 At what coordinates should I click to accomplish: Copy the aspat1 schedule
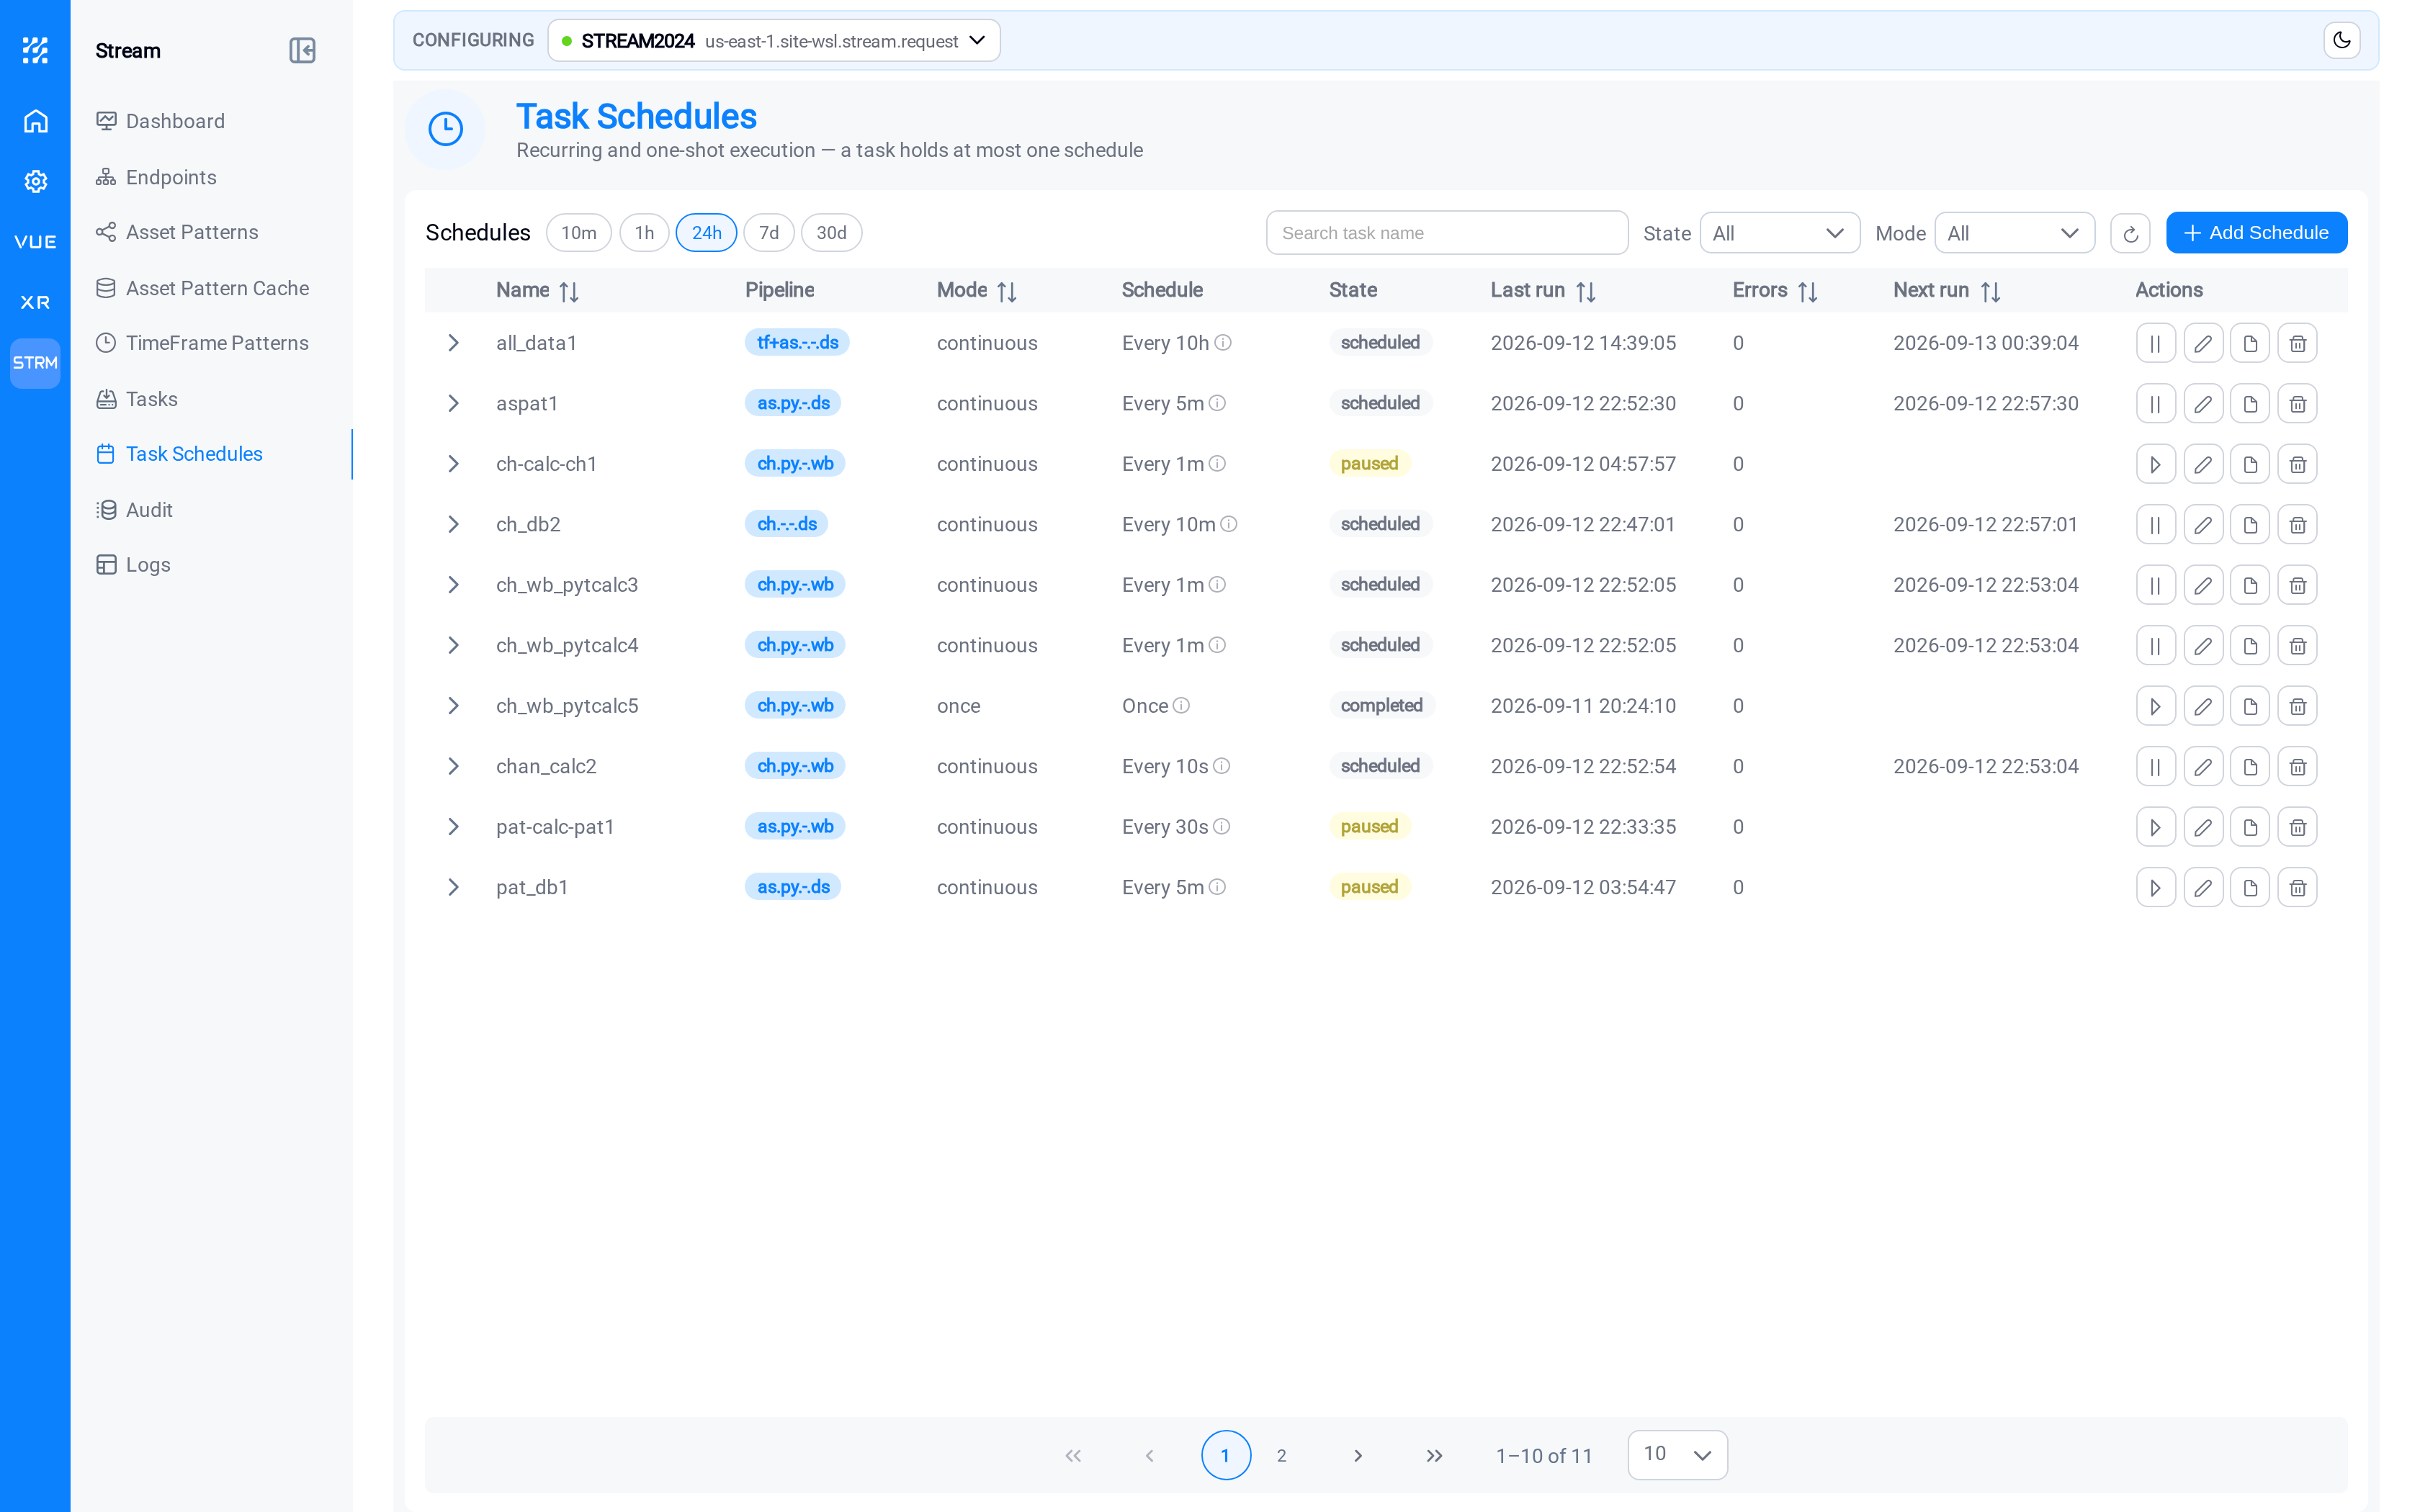coord(2250,404)
